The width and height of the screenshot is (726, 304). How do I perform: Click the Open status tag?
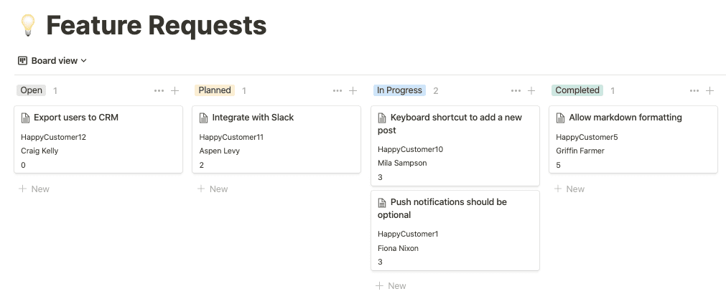(31, 90)
